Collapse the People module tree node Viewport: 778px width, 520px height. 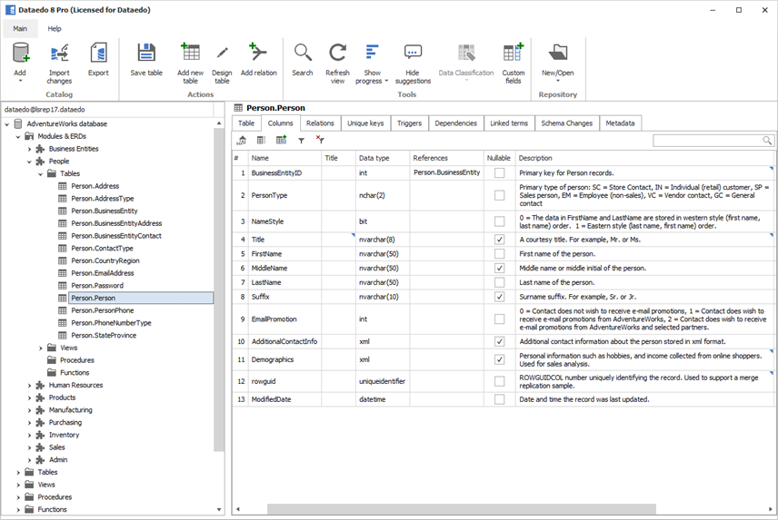(x=29, y=162)
